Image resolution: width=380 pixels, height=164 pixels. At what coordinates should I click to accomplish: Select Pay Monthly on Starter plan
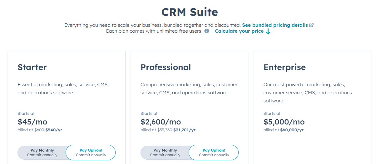[x=42, y=152]
